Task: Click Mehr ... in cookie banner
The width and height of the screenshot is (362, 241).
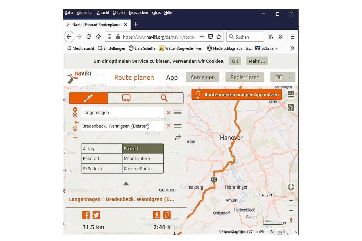Action: tap(257, 61)
